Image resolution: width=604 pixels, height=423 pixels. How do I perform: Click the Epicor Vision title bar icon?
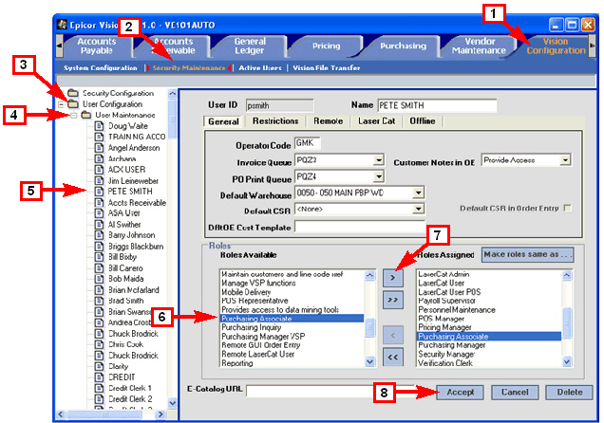pos(62,25)
